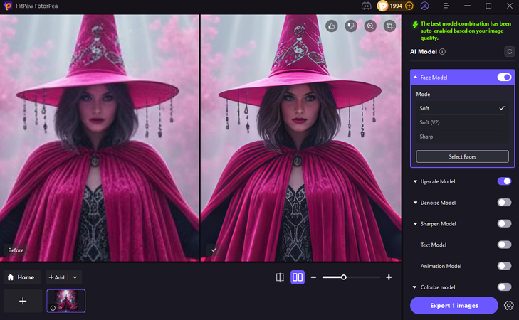Viewport: 519px width, 320px height.
Task: Add more coins with the plus icon
Action: coord(409,6)
